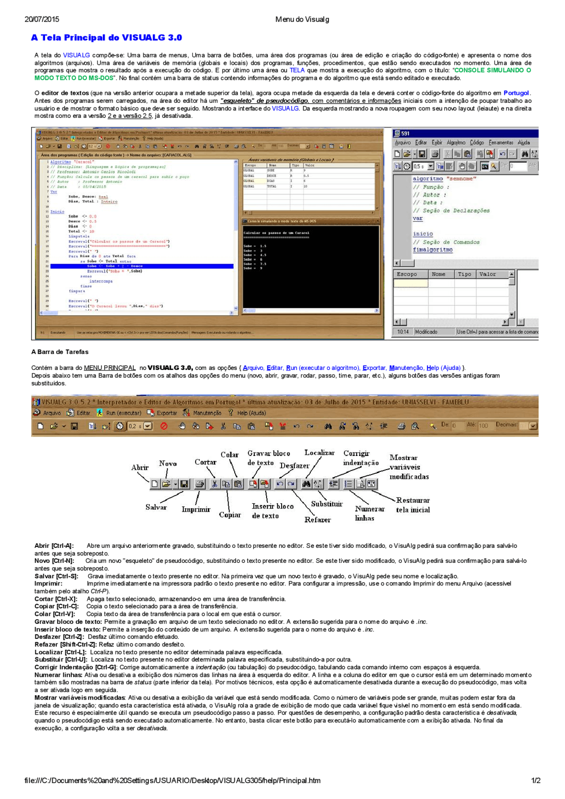Click the printer Imprimir icon in the labeled diagram
565x799 pixels.
[200, 484]
